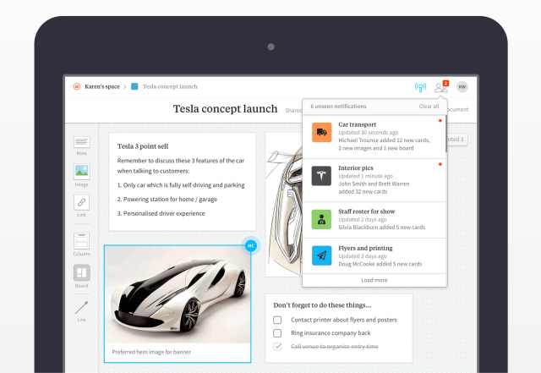Image resolution: width=541 pixels, height=373 pixels.
Task: Go to Karen's space breadcrumb link
Action: [102, 86]
